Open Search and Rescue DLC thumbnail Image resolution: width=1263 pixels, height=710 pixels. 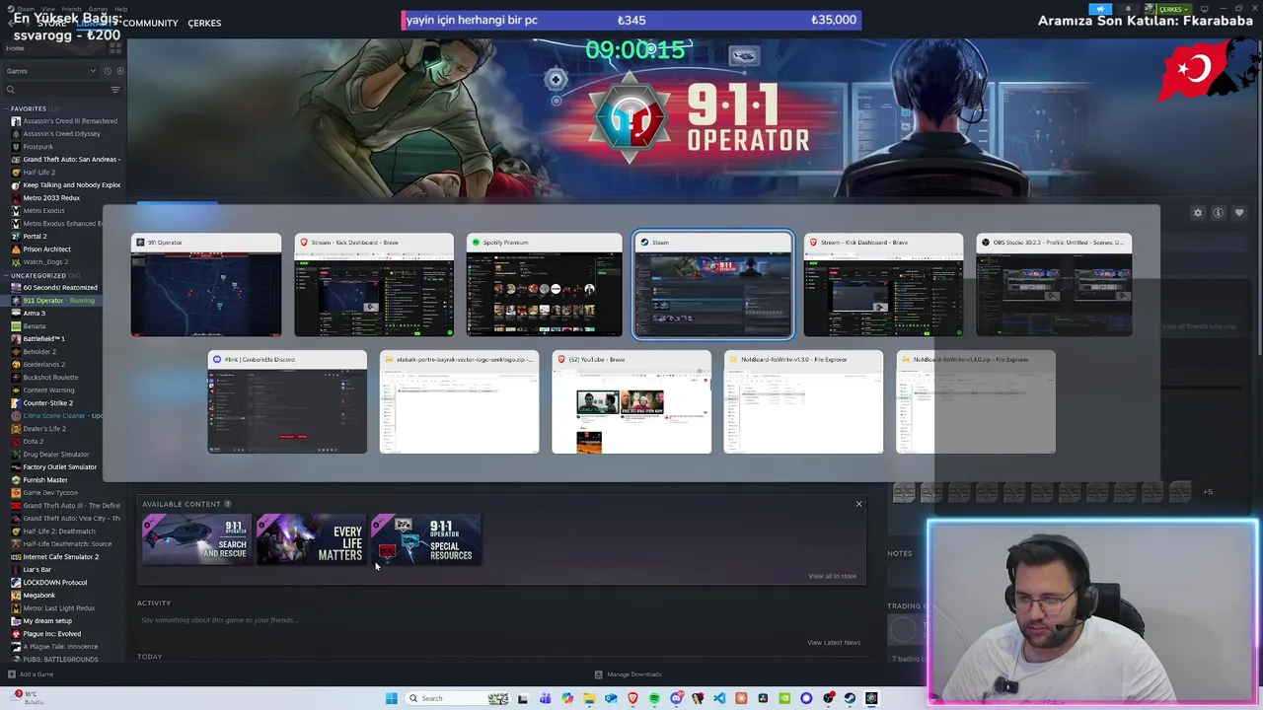tap(196, 540)
